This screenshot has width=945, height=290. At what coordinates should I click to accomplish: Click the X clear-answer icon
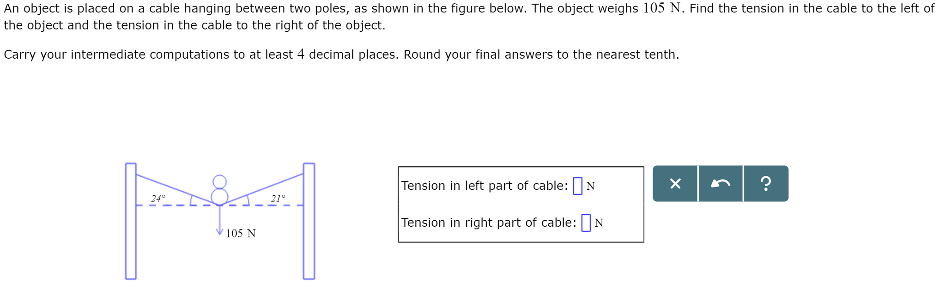tap(675, 183)
